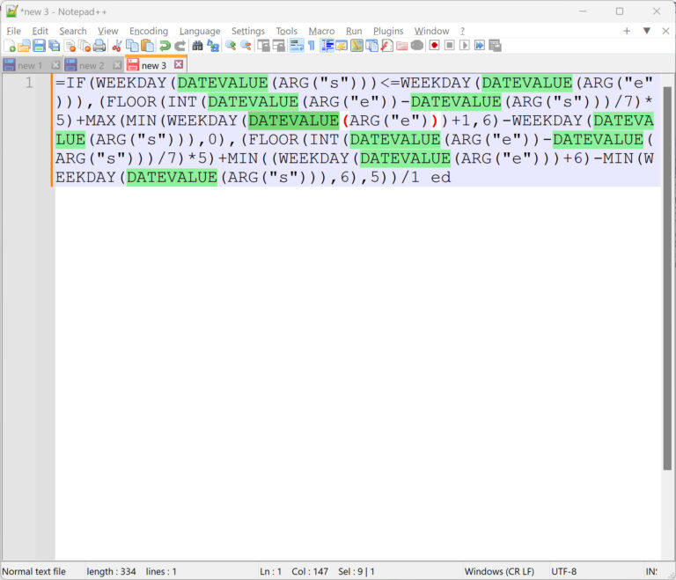Screen dimensions: 676x580
Task: Click the Print icon in toolbar
Action: [99, 46]
